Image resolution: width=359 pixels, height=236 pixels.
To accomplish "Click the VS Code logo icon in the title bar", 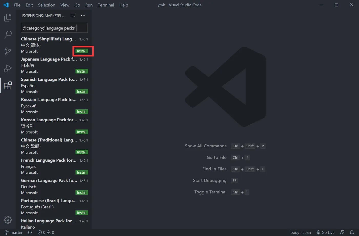I will 6,5.
